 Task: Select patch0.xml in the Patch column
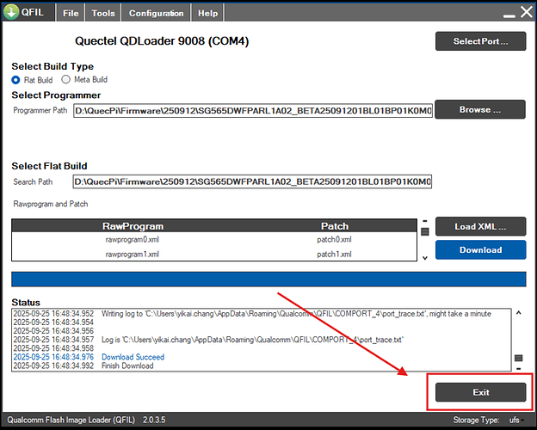pos(334,240)
